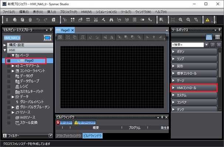
Task: Click the zoom in magnifier icon
Action: [180, 20]
